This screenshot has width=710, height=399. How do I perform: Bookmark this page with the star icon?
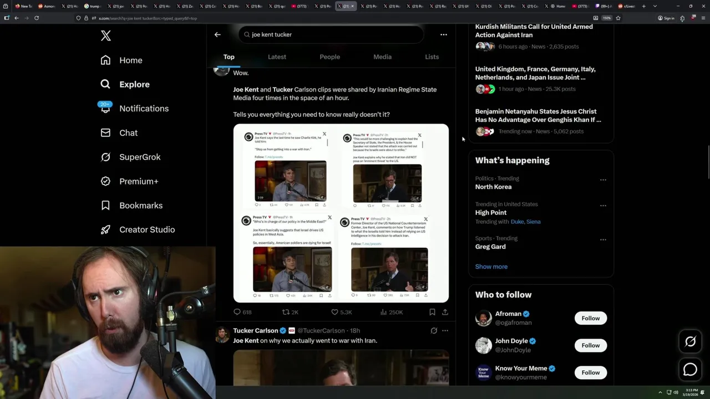tap(618, 18)
